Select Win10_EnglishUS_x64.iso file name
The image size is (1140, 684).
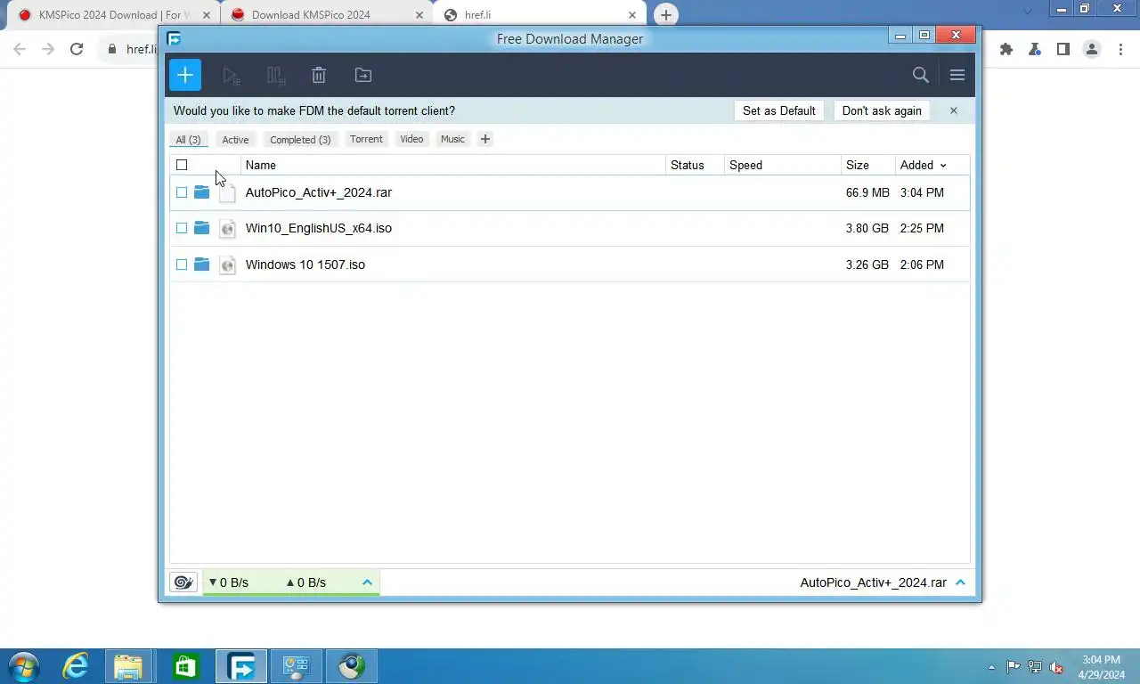point(319,228)
